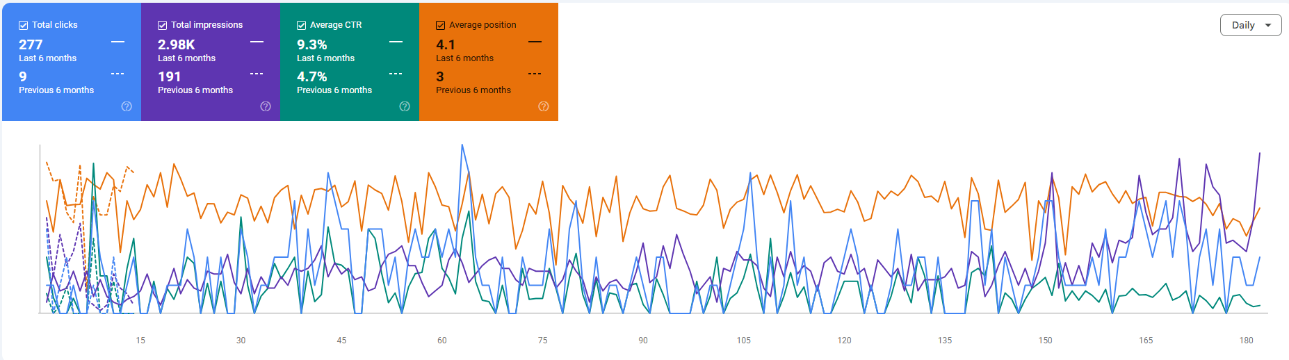Toggle the Average position checkbox
The height and width of the screenshot is (360, 1289).
click(x=440, y=25)
